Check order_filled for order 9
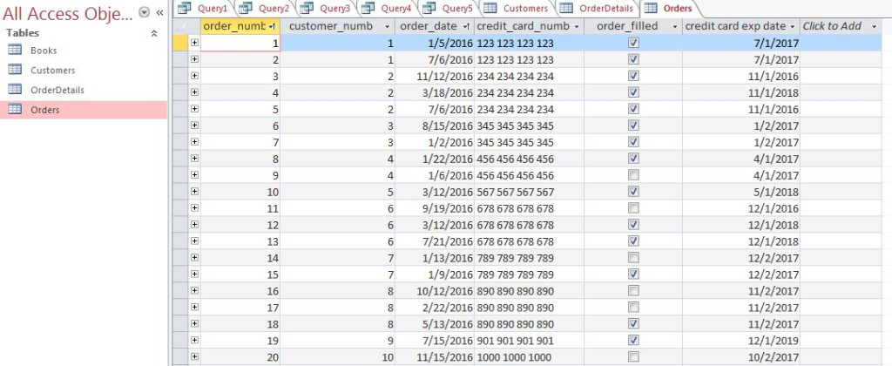 634,175
